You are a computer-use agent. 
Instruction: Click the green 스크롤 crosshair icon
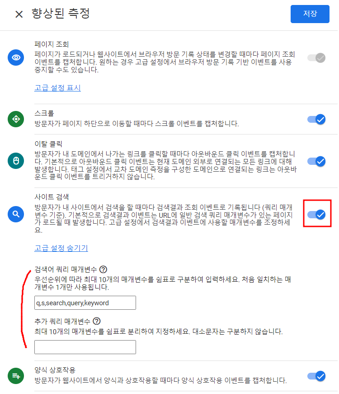[x=16, y=119]
